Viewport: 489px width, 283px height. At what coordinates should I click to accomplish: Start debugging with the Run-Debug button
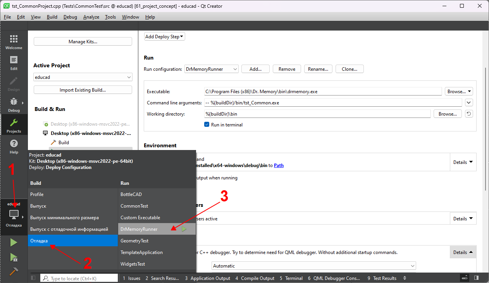tap(14, 257)
